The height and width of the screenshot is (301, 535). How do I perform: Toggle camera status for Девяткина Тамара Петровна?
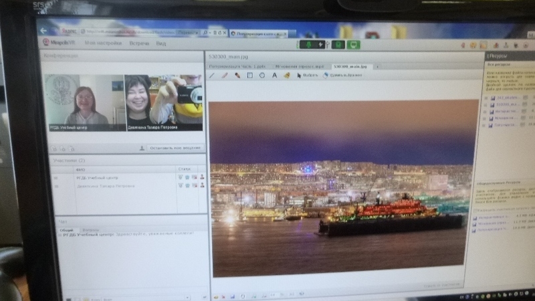[187, 187]
